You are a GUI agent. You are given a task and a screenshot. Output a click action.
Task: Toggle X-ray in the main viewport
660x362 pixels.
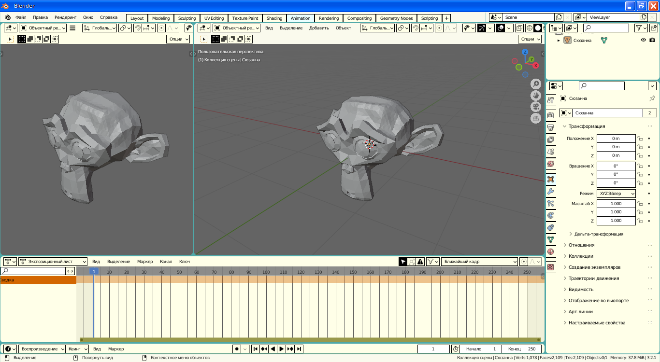coord(519,28)
